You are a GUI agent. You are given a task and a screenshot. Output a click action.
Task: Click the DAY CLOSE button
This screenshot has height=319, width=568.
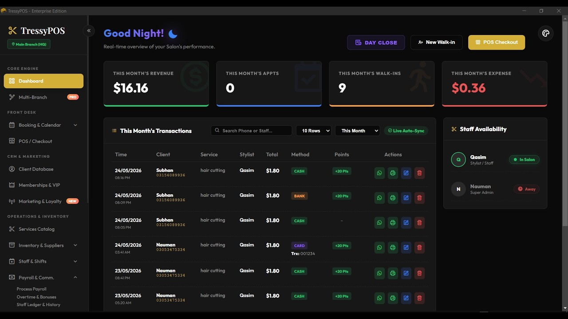point(376,43)
